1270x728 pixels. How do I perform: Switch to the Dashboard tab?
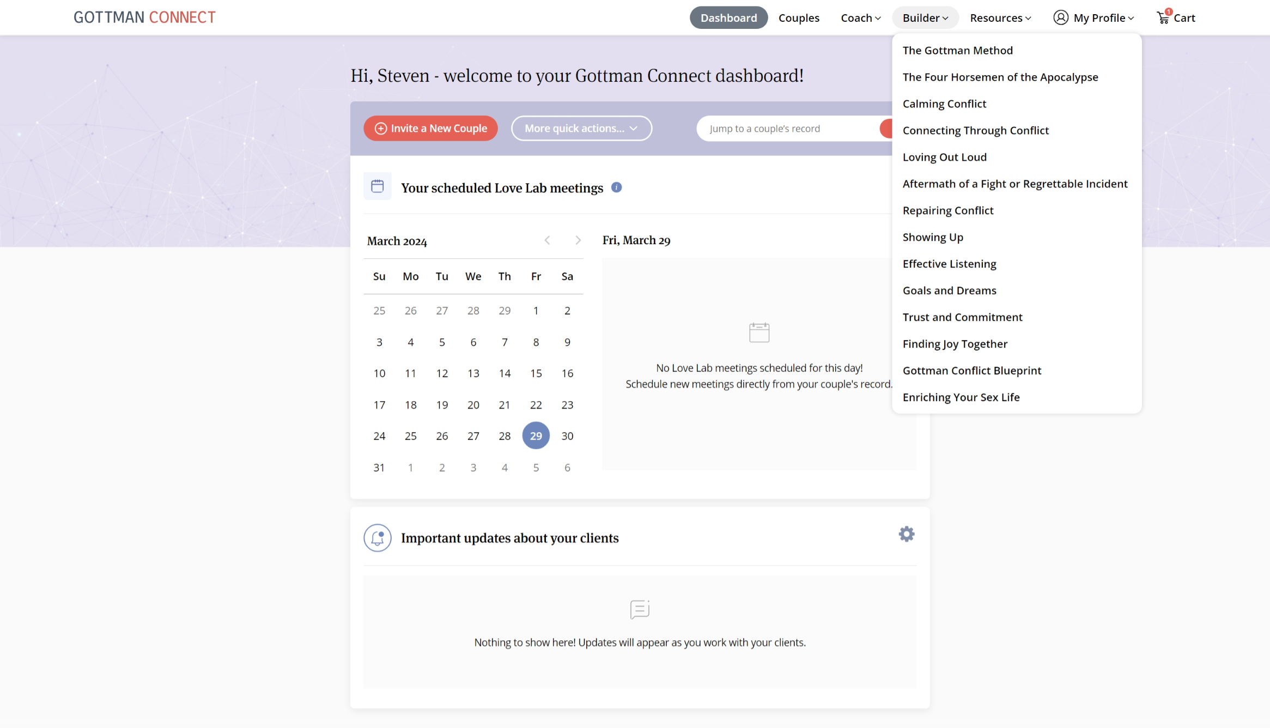(728, 18)
